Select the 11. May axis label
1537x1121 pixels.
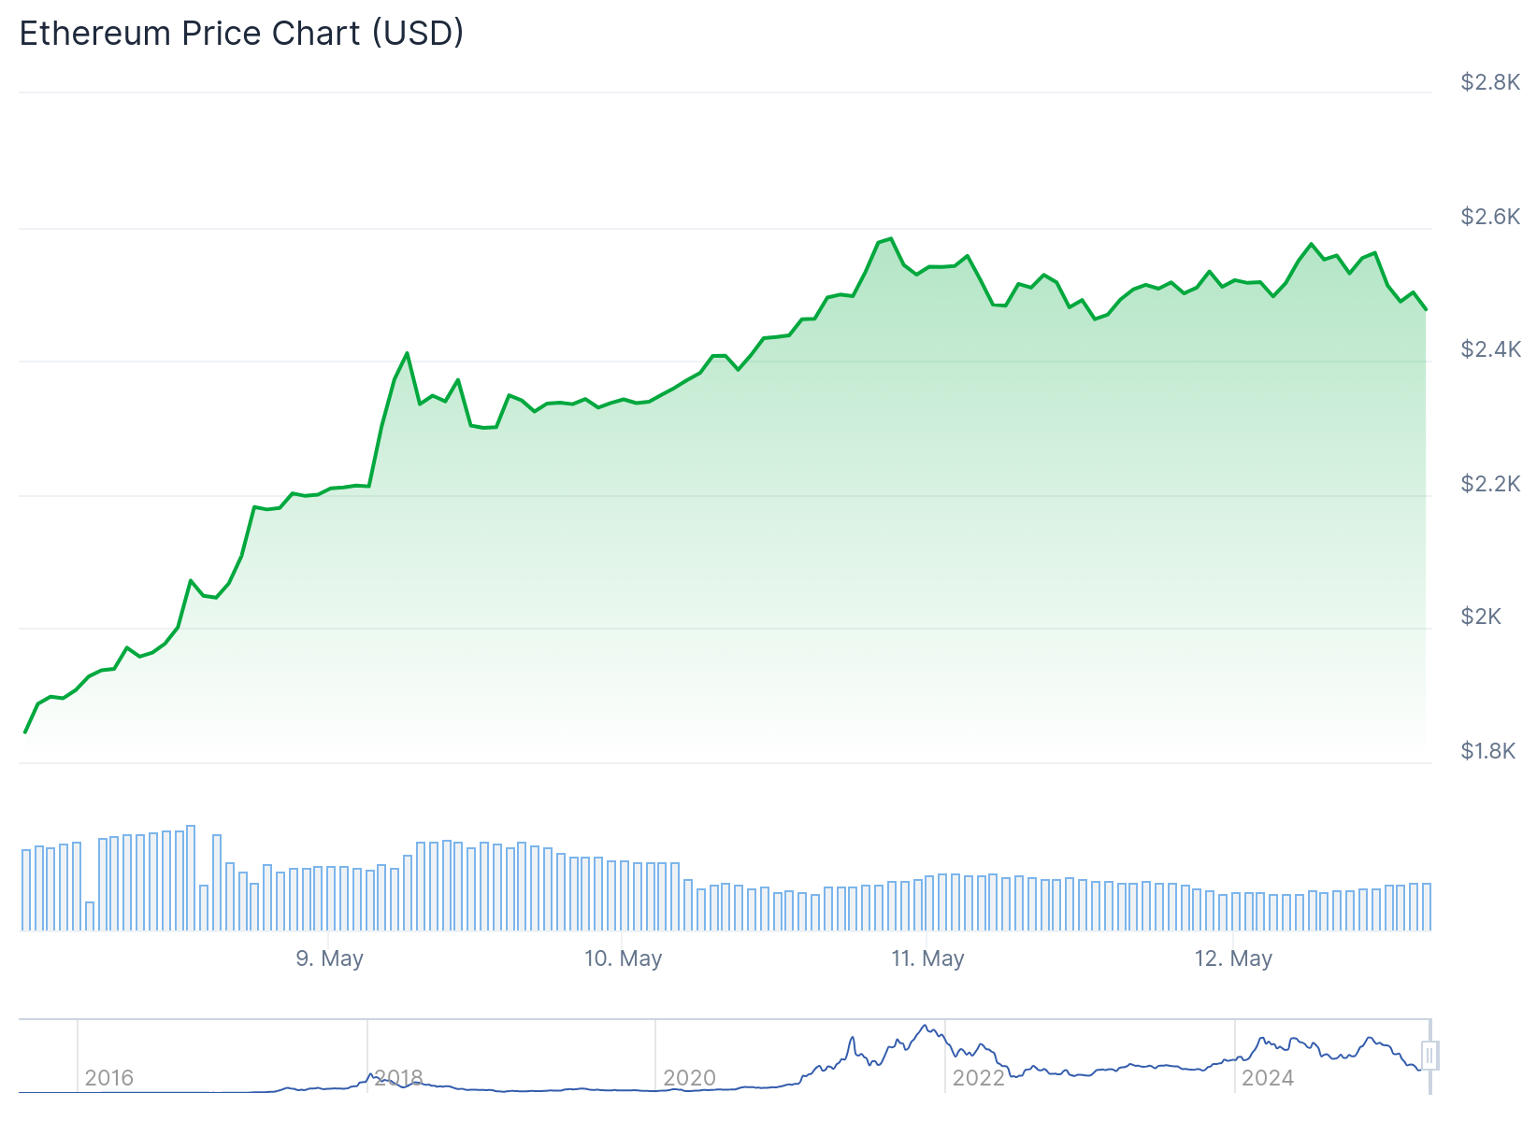tap(927, 958)
